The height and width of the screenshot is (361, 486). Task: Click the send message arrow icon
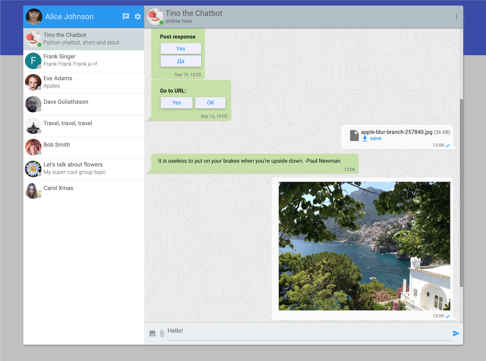(456, 333)
